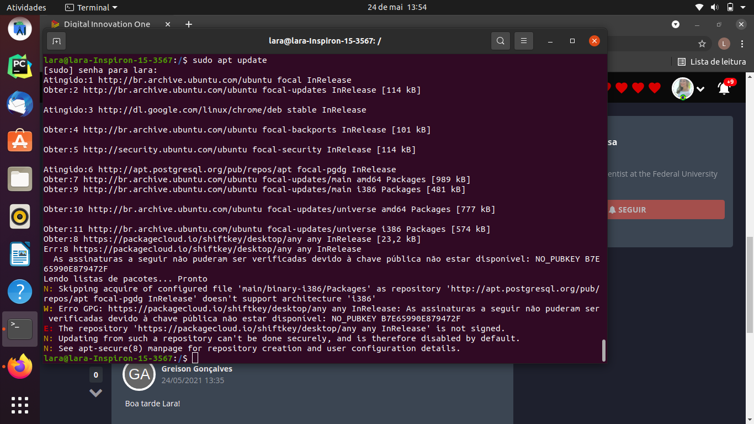Open Android Studio from the dock
754x424 pixels.
point(20,28)
